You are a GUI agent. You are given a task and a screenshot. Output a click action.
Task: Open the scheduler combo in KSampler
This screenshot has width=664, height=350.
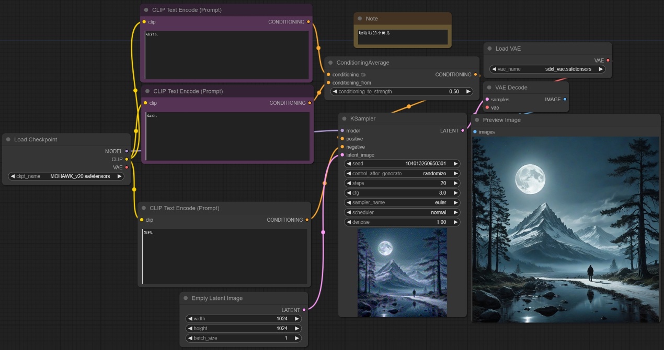pos(402,212)
